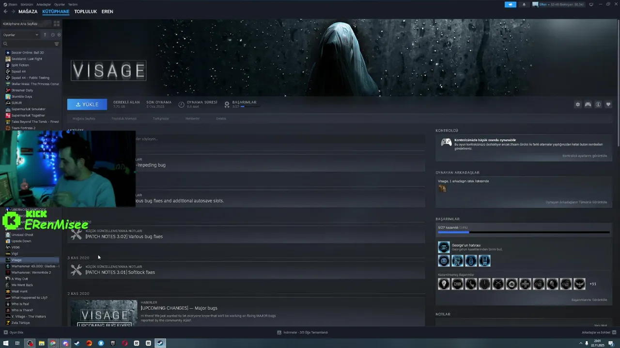Open the Görünüm menu

(26, 4)
